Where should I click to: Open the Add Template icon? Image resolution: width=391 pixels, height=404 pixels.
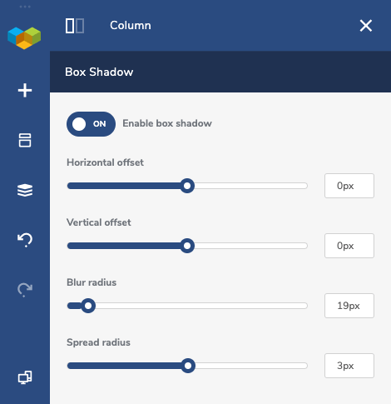(25, 140)
